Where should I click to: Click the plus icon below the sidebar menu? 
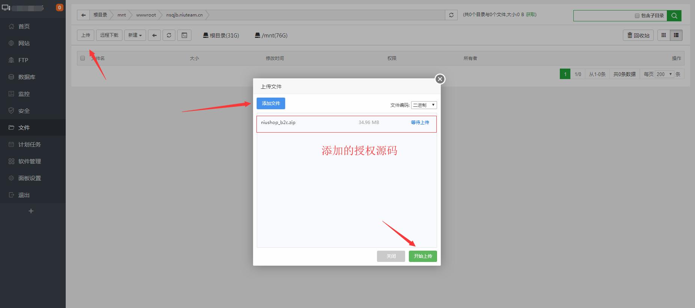(31, 211)
